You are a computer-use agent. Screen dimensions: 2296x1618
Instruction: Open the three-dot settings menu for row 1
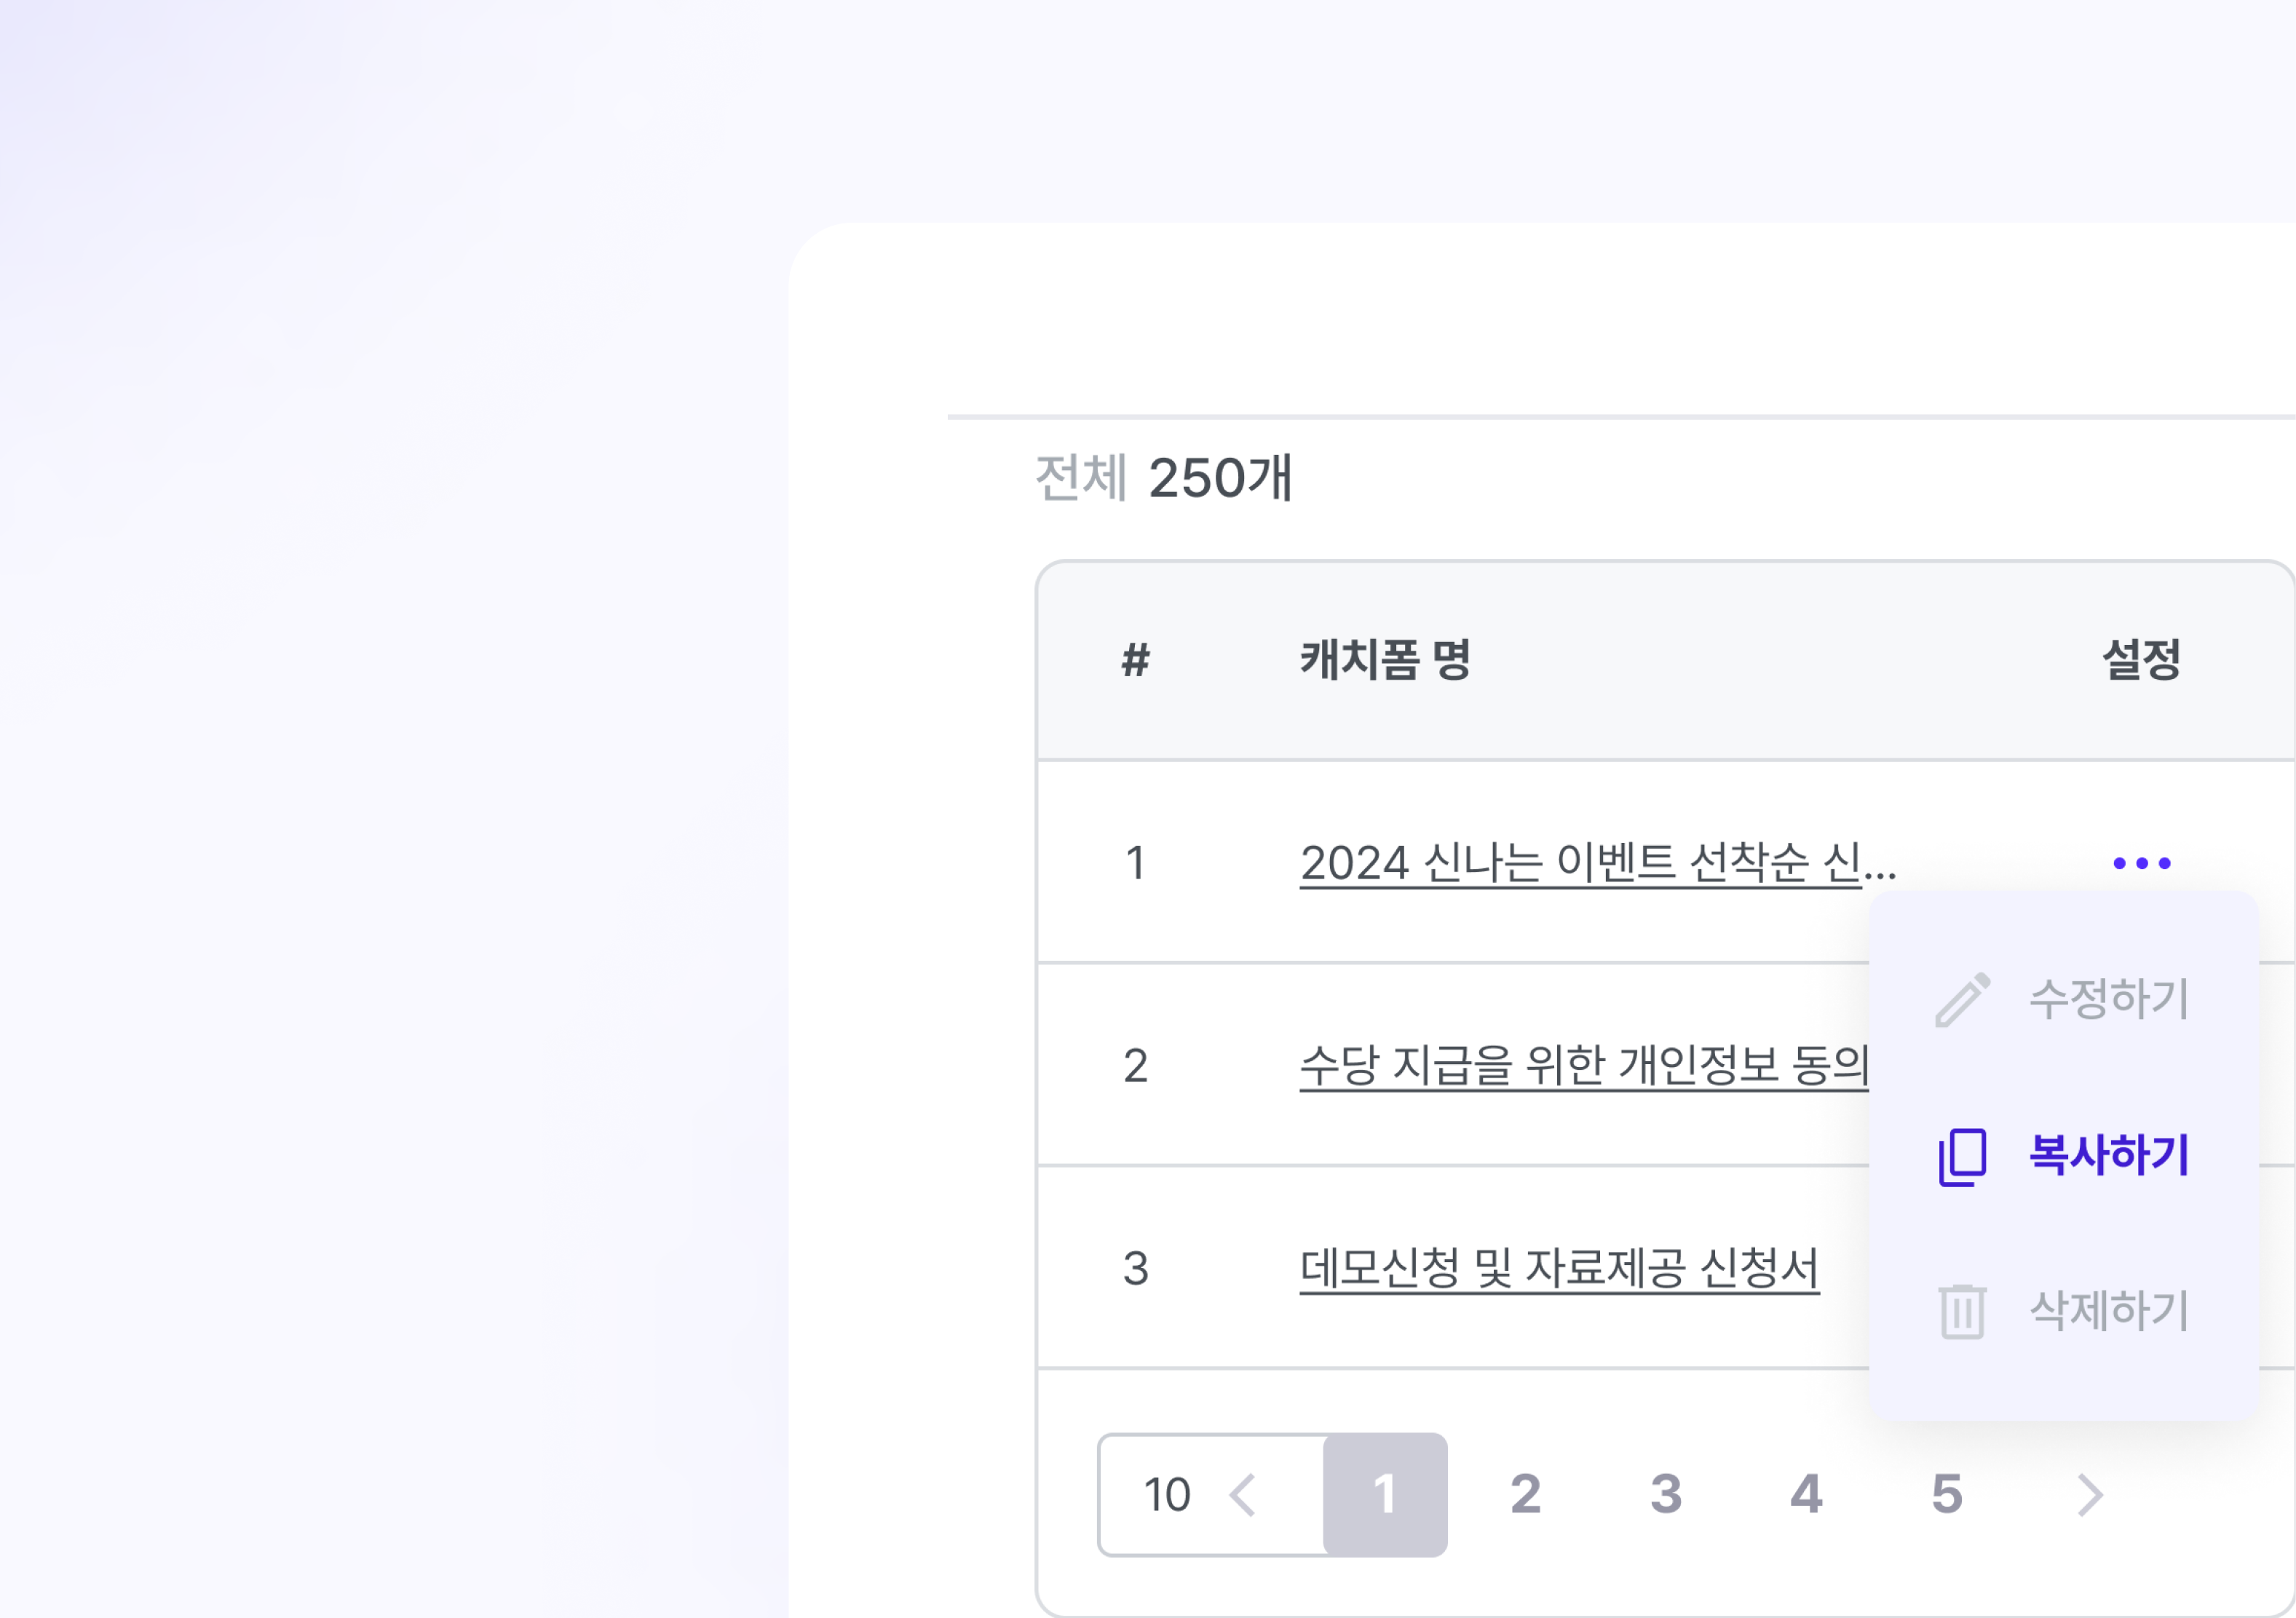[x=2142, y=863]
